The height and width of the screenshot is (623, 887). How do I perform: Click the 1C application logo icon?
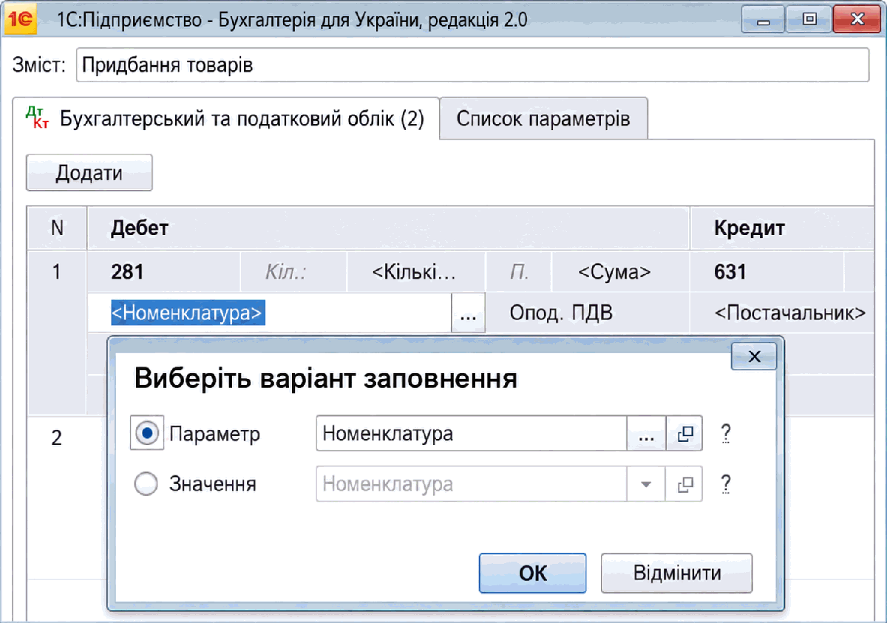pos(20,21)
